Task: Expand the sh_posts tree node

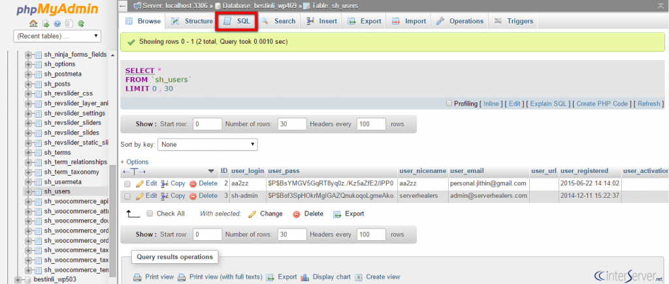Action: point(29,84)
